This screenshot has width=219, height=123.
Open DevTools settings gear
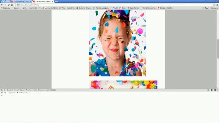[211, 90]
